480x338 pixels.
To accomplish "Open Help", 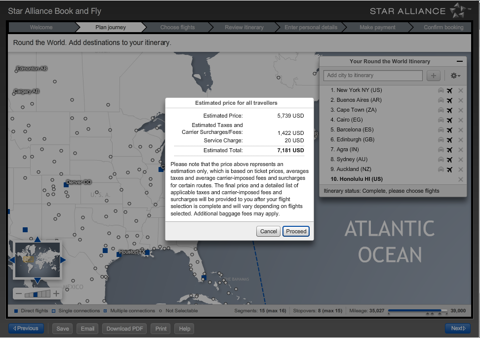I will [185, 329].
